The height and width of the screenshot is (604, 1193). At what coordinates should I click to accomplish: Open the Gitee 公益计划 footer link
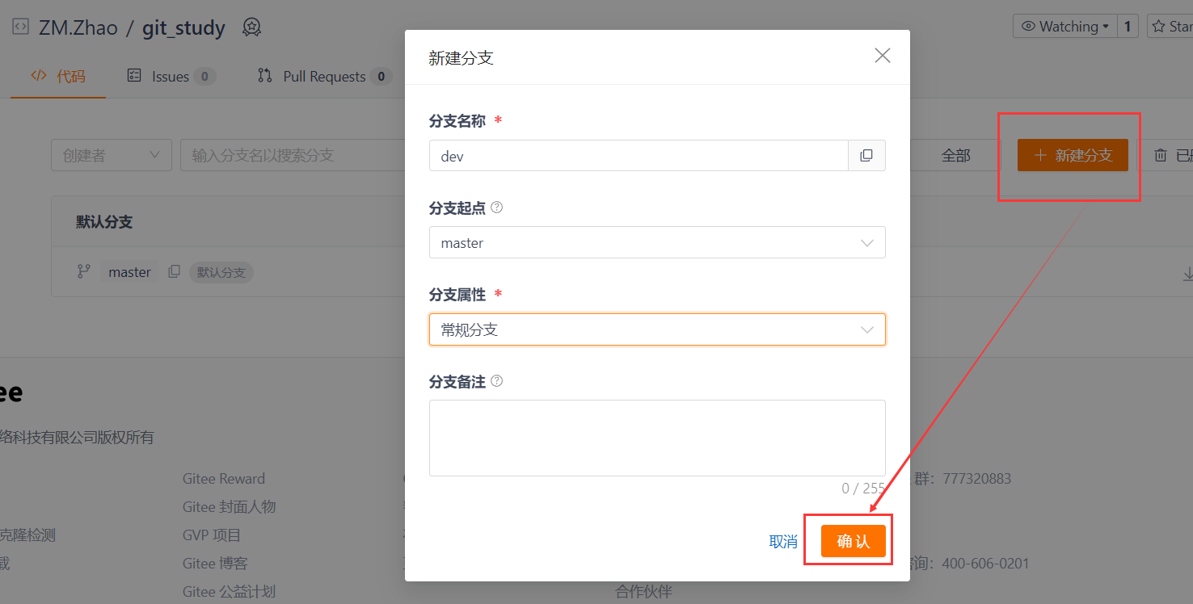[x=229, y=592]
